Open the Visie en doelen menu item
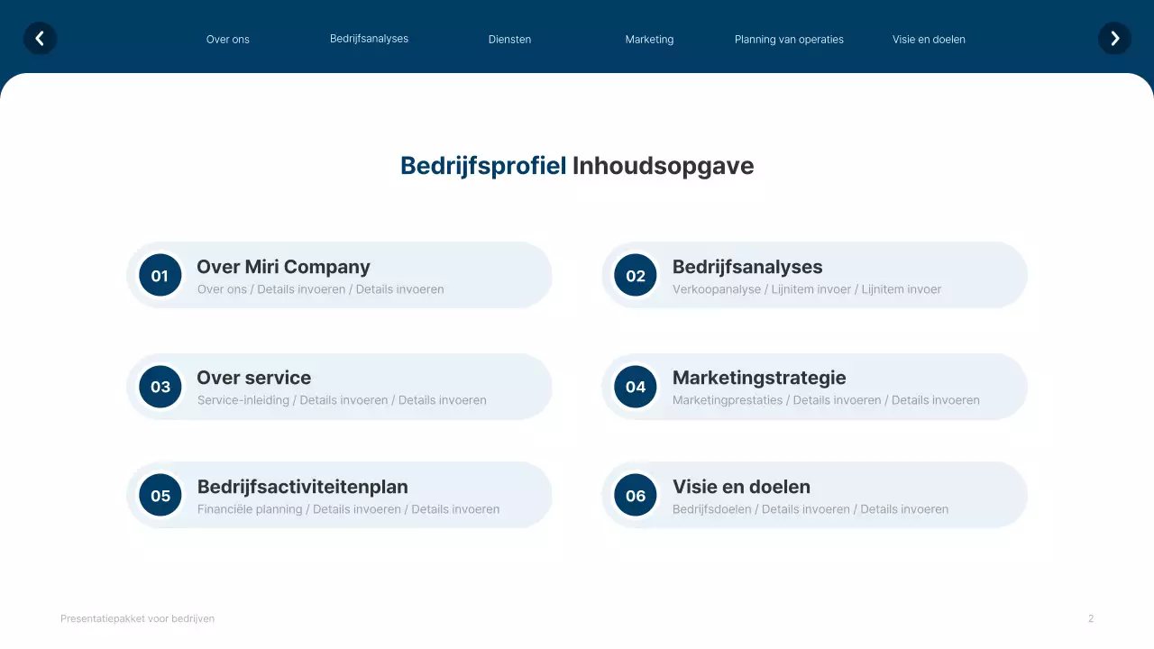 929,39
